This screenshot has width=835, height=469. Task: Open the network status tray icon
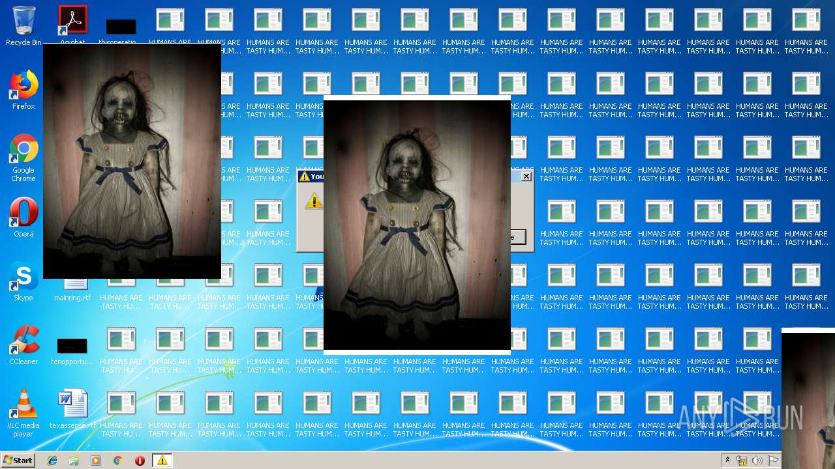coord(742,461)
